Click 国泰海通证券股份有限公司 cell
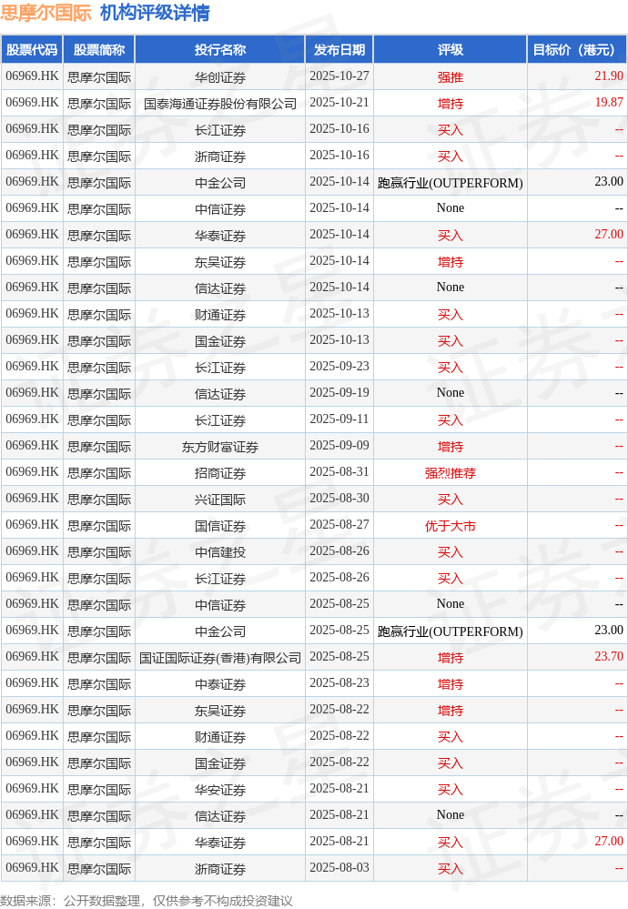This screenshot has width=628, height=909. tap(220, 104)
